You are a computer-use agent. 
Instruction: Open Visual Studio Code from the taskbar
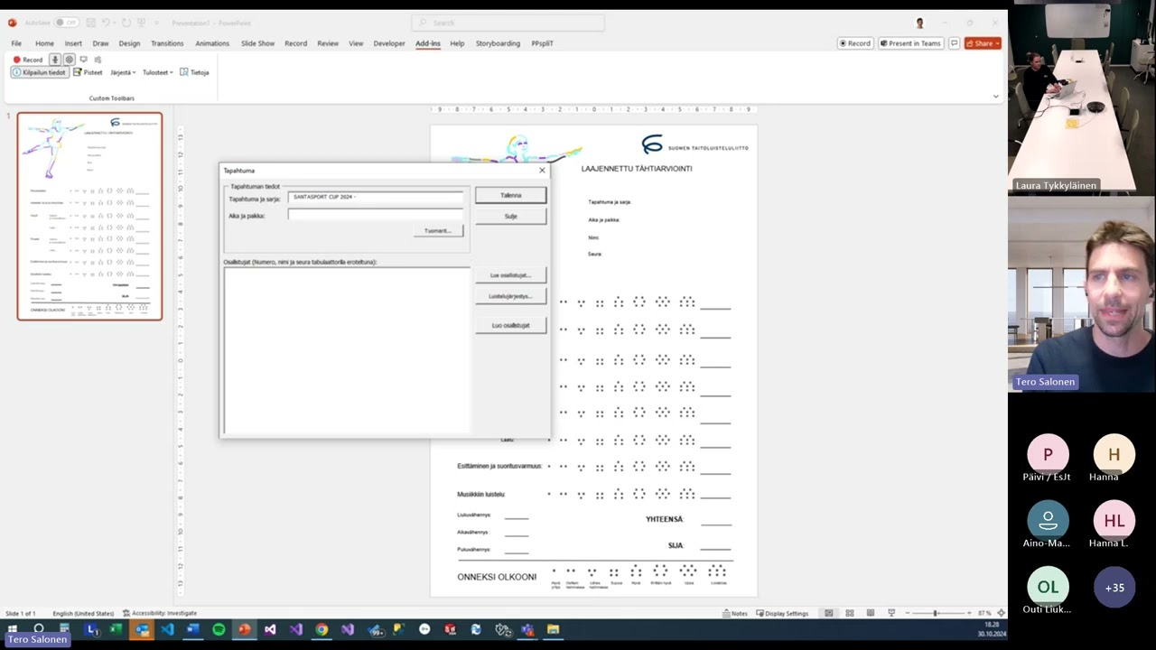[x=167, y=630]
